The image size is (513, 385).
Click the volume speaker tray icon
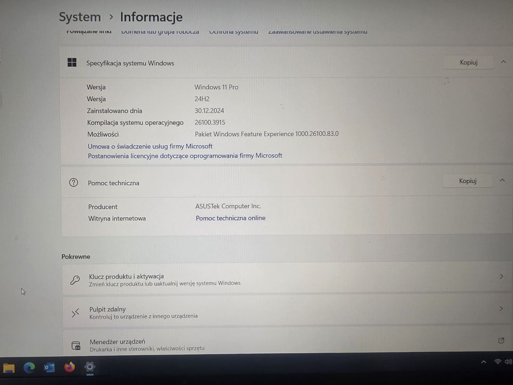click(x=509, y=362)
